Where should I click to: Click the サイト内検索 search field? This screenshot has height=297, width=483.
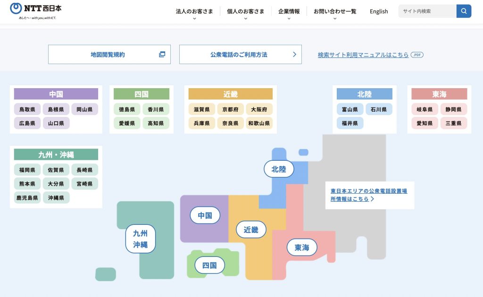(427, 11)
